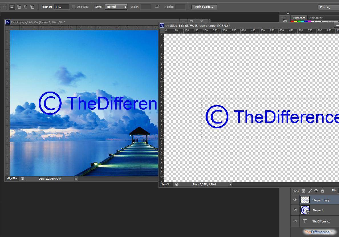The width and height of the screenshot is (339, 237).
Task: Click status bar icon in Untitled-1 window
Action: [x=177, y=185]
